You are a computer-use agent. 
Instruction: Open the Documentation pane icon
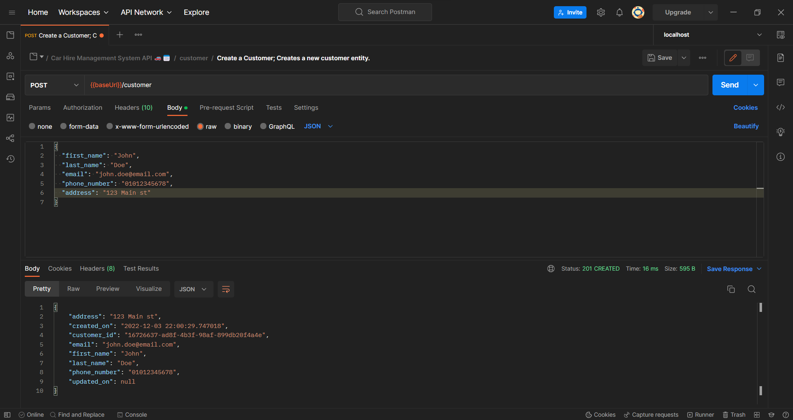coord(781,58)
